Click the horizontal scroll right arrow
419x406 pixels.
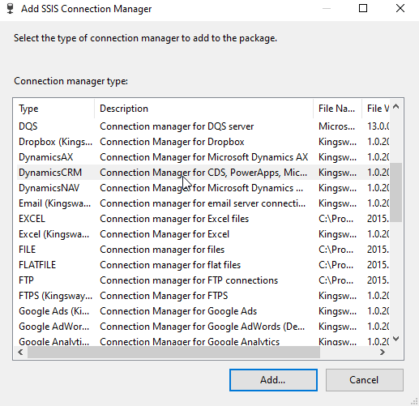coord(383,352)
